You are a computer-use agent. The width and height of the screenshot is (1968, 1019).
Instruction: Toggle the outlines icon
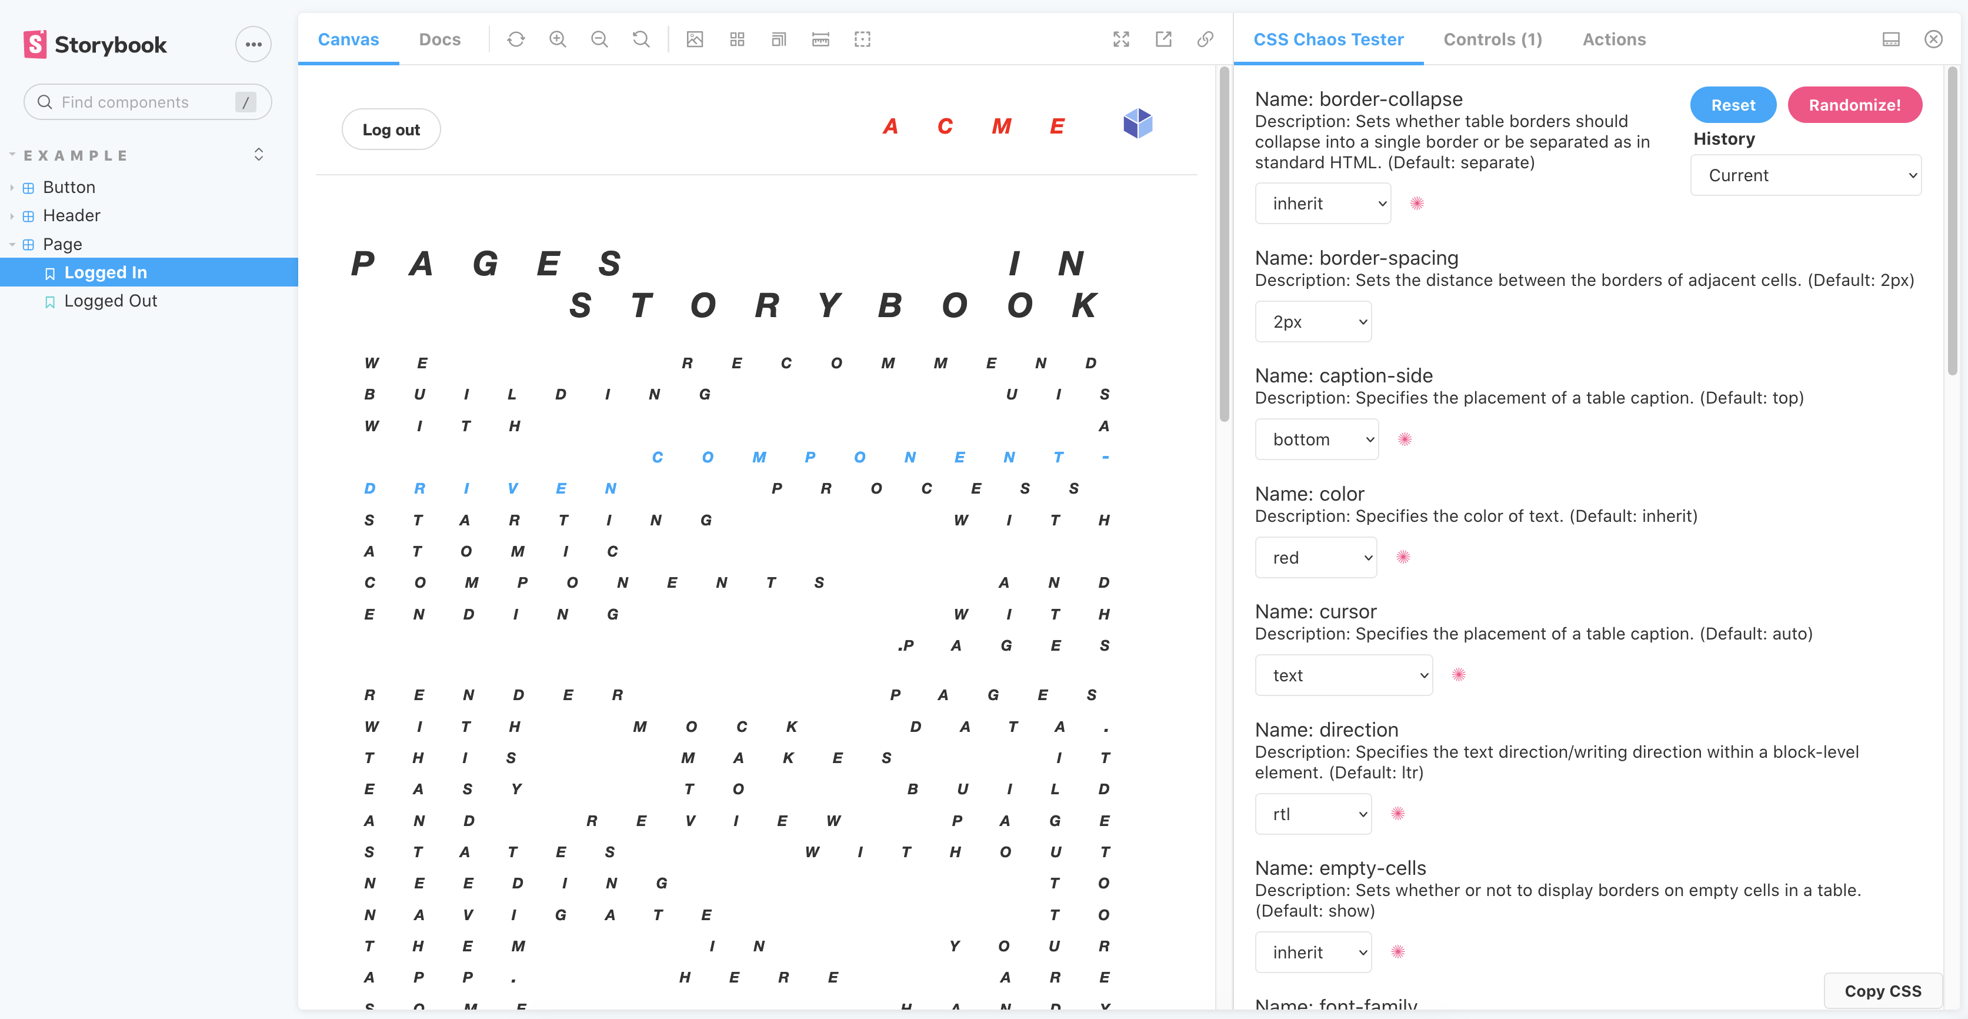tap(862, 39)
